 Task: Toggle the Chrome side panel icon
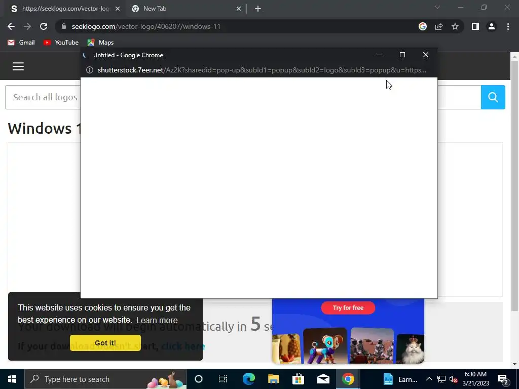tap(475, 26)
